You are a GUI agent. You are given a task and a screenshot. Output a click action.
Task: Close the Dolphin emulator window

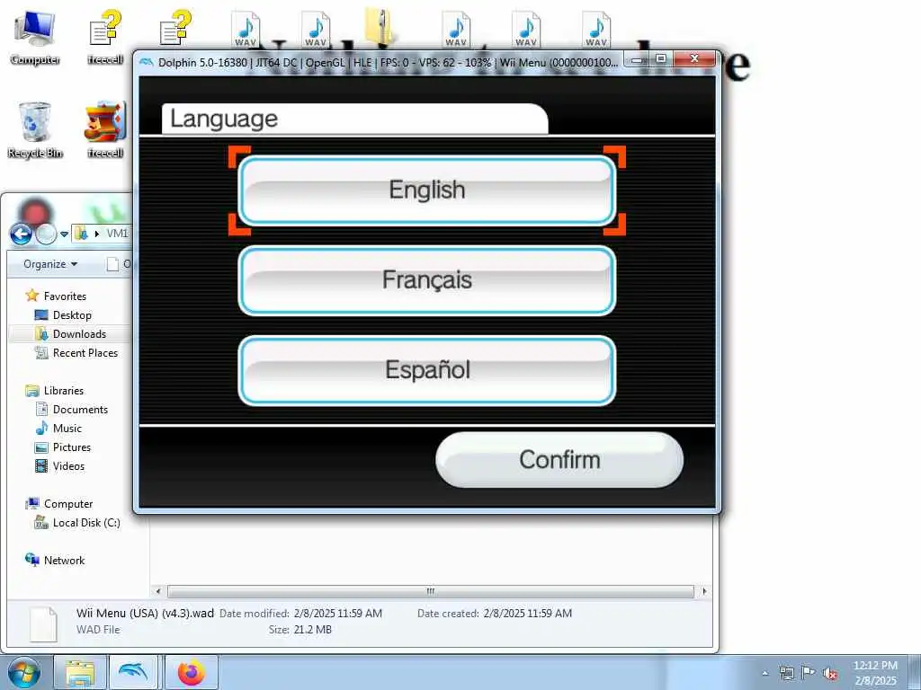coord(695,59)
